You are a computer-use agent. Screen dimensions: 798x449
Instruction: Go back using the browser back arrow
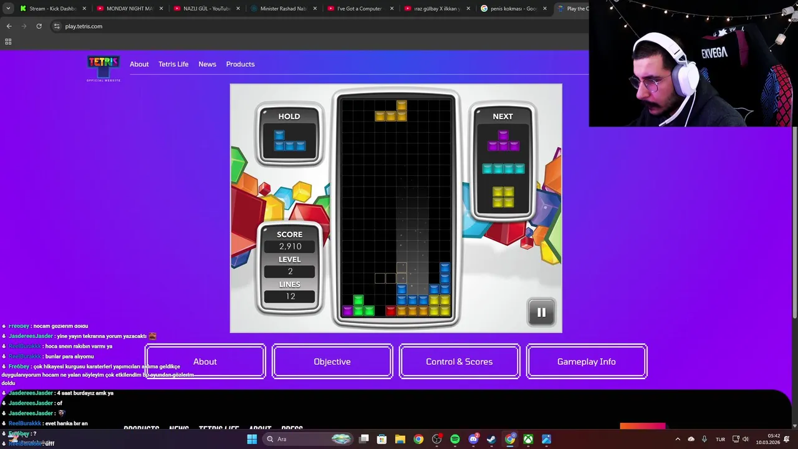(x=9, y=26)
